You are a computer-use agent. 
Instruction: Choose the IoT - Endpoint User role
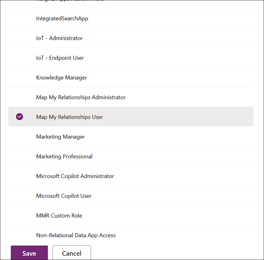point(60,58)
